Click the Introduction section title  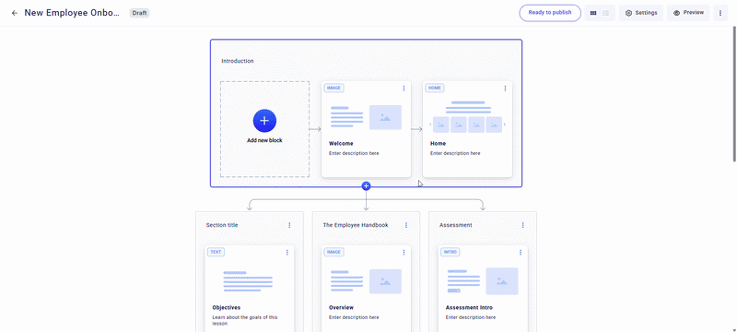point(238,61)
